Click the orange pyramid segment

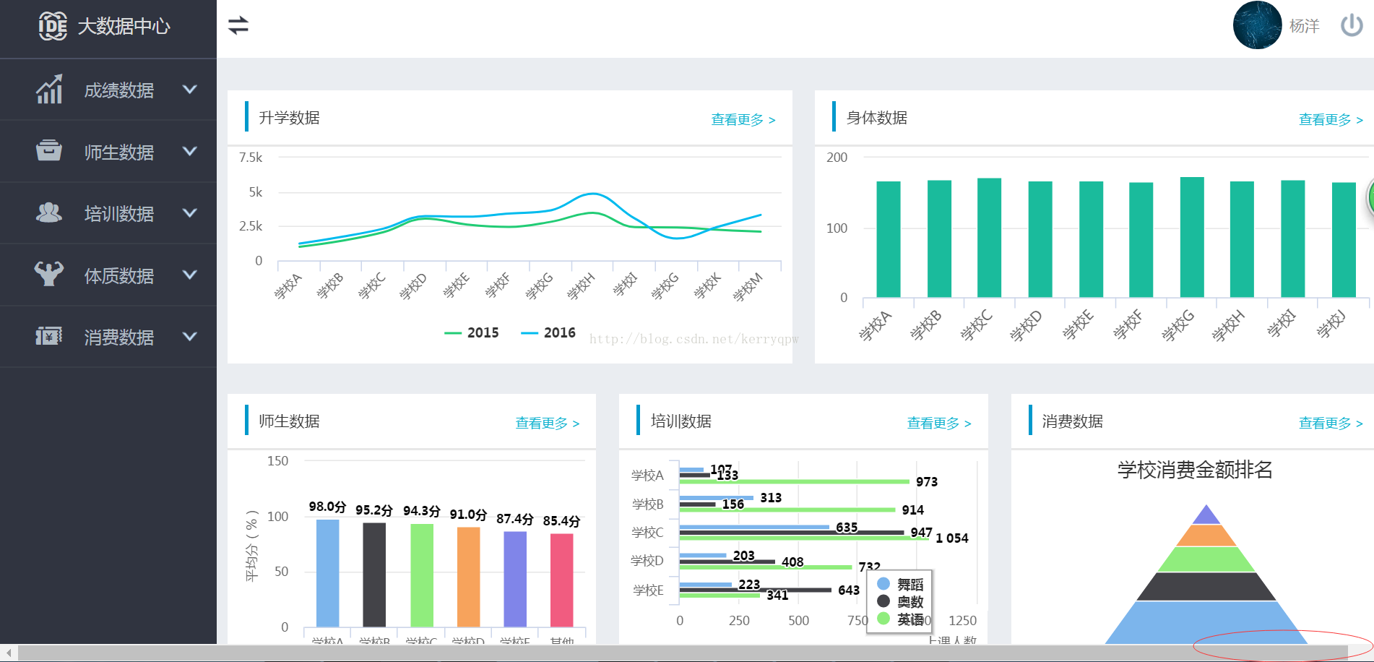point(1206,536)
